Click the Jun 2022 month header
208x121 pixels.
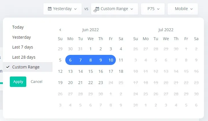[90, 30]
